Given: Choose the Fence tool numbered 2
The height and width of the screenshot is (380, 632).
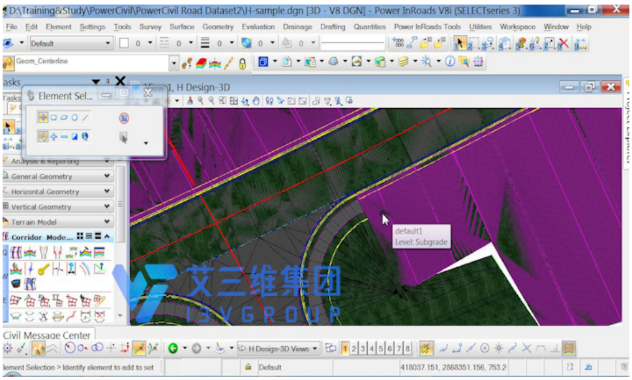Looking at the screenshot, I should tap(473, 43).
